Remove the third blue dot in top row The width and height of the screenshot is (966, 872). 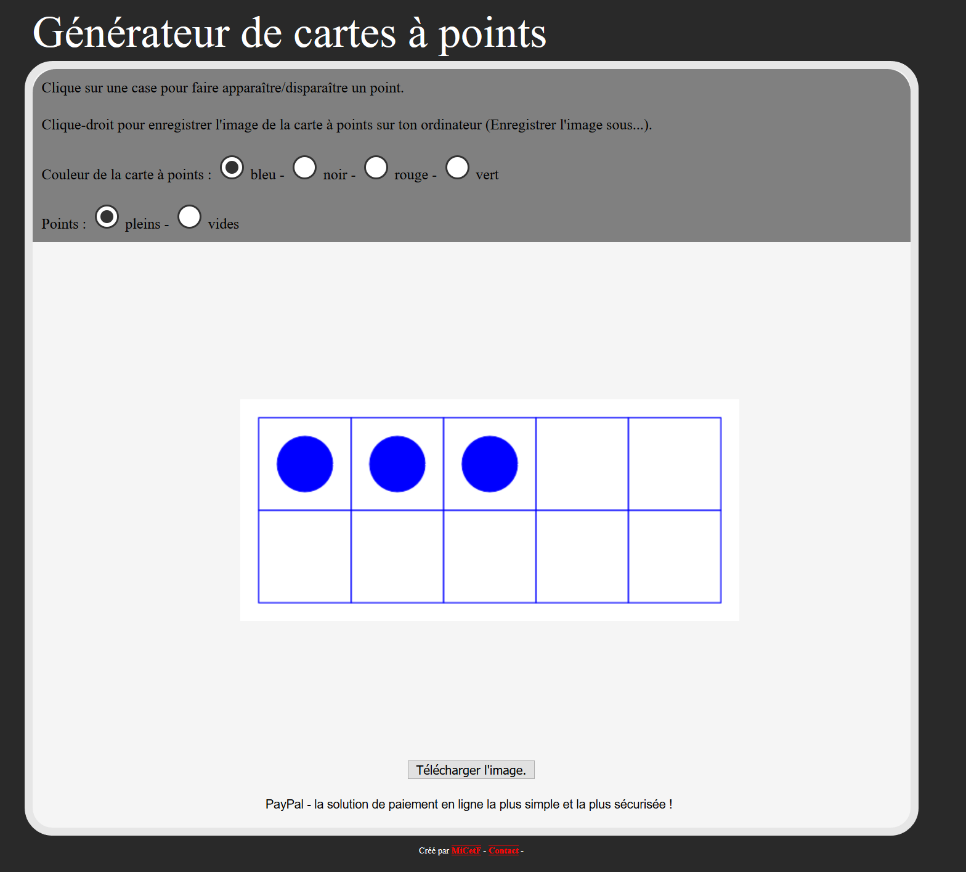(490, 464)
